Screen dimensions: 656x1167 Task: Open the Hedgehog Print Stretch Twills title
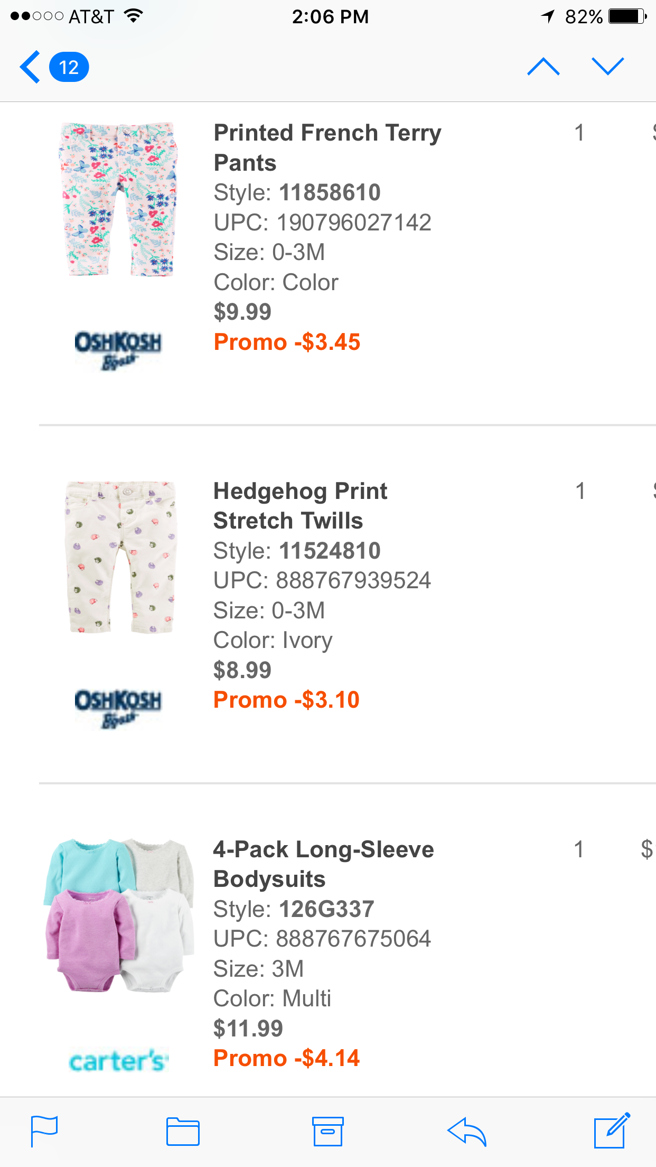click(x=300, y=506)
